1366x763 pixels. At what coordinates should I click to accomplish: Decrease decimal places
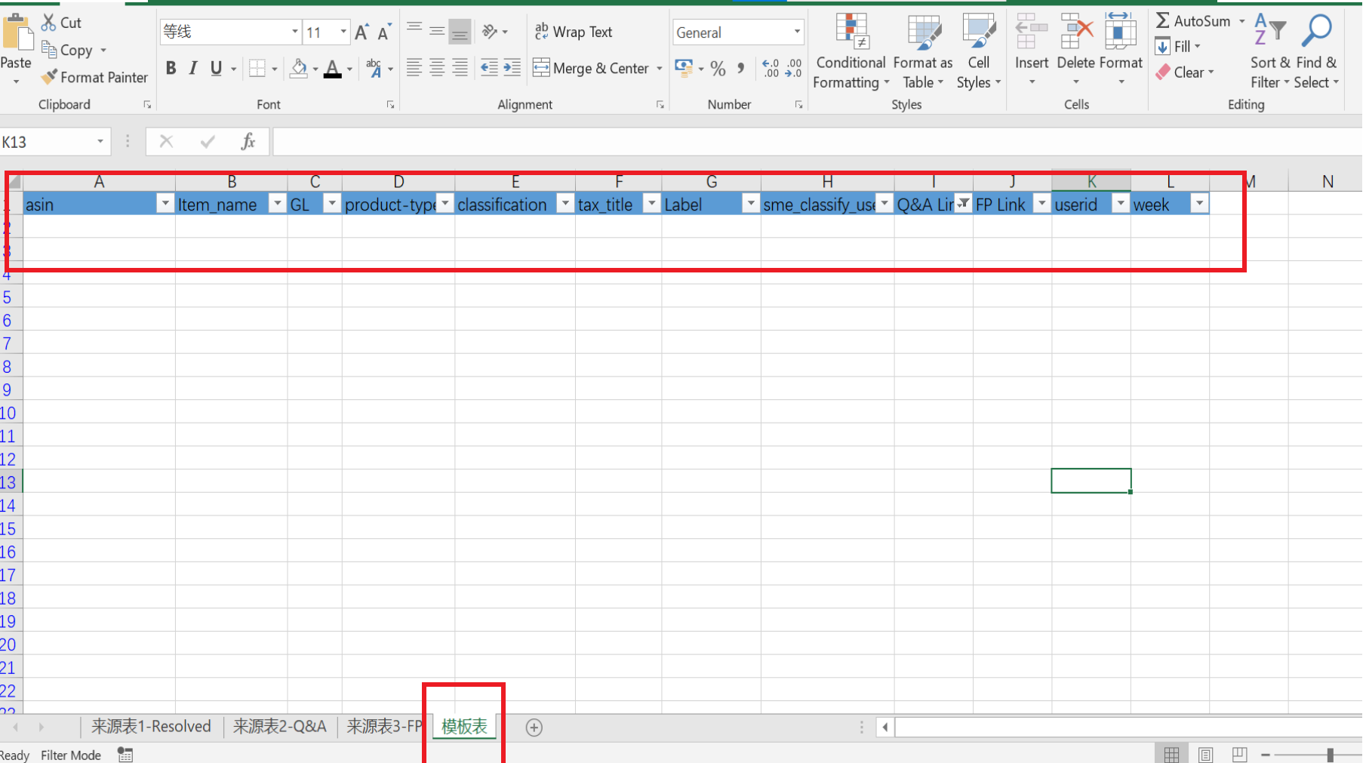click(x=794, y=69)
